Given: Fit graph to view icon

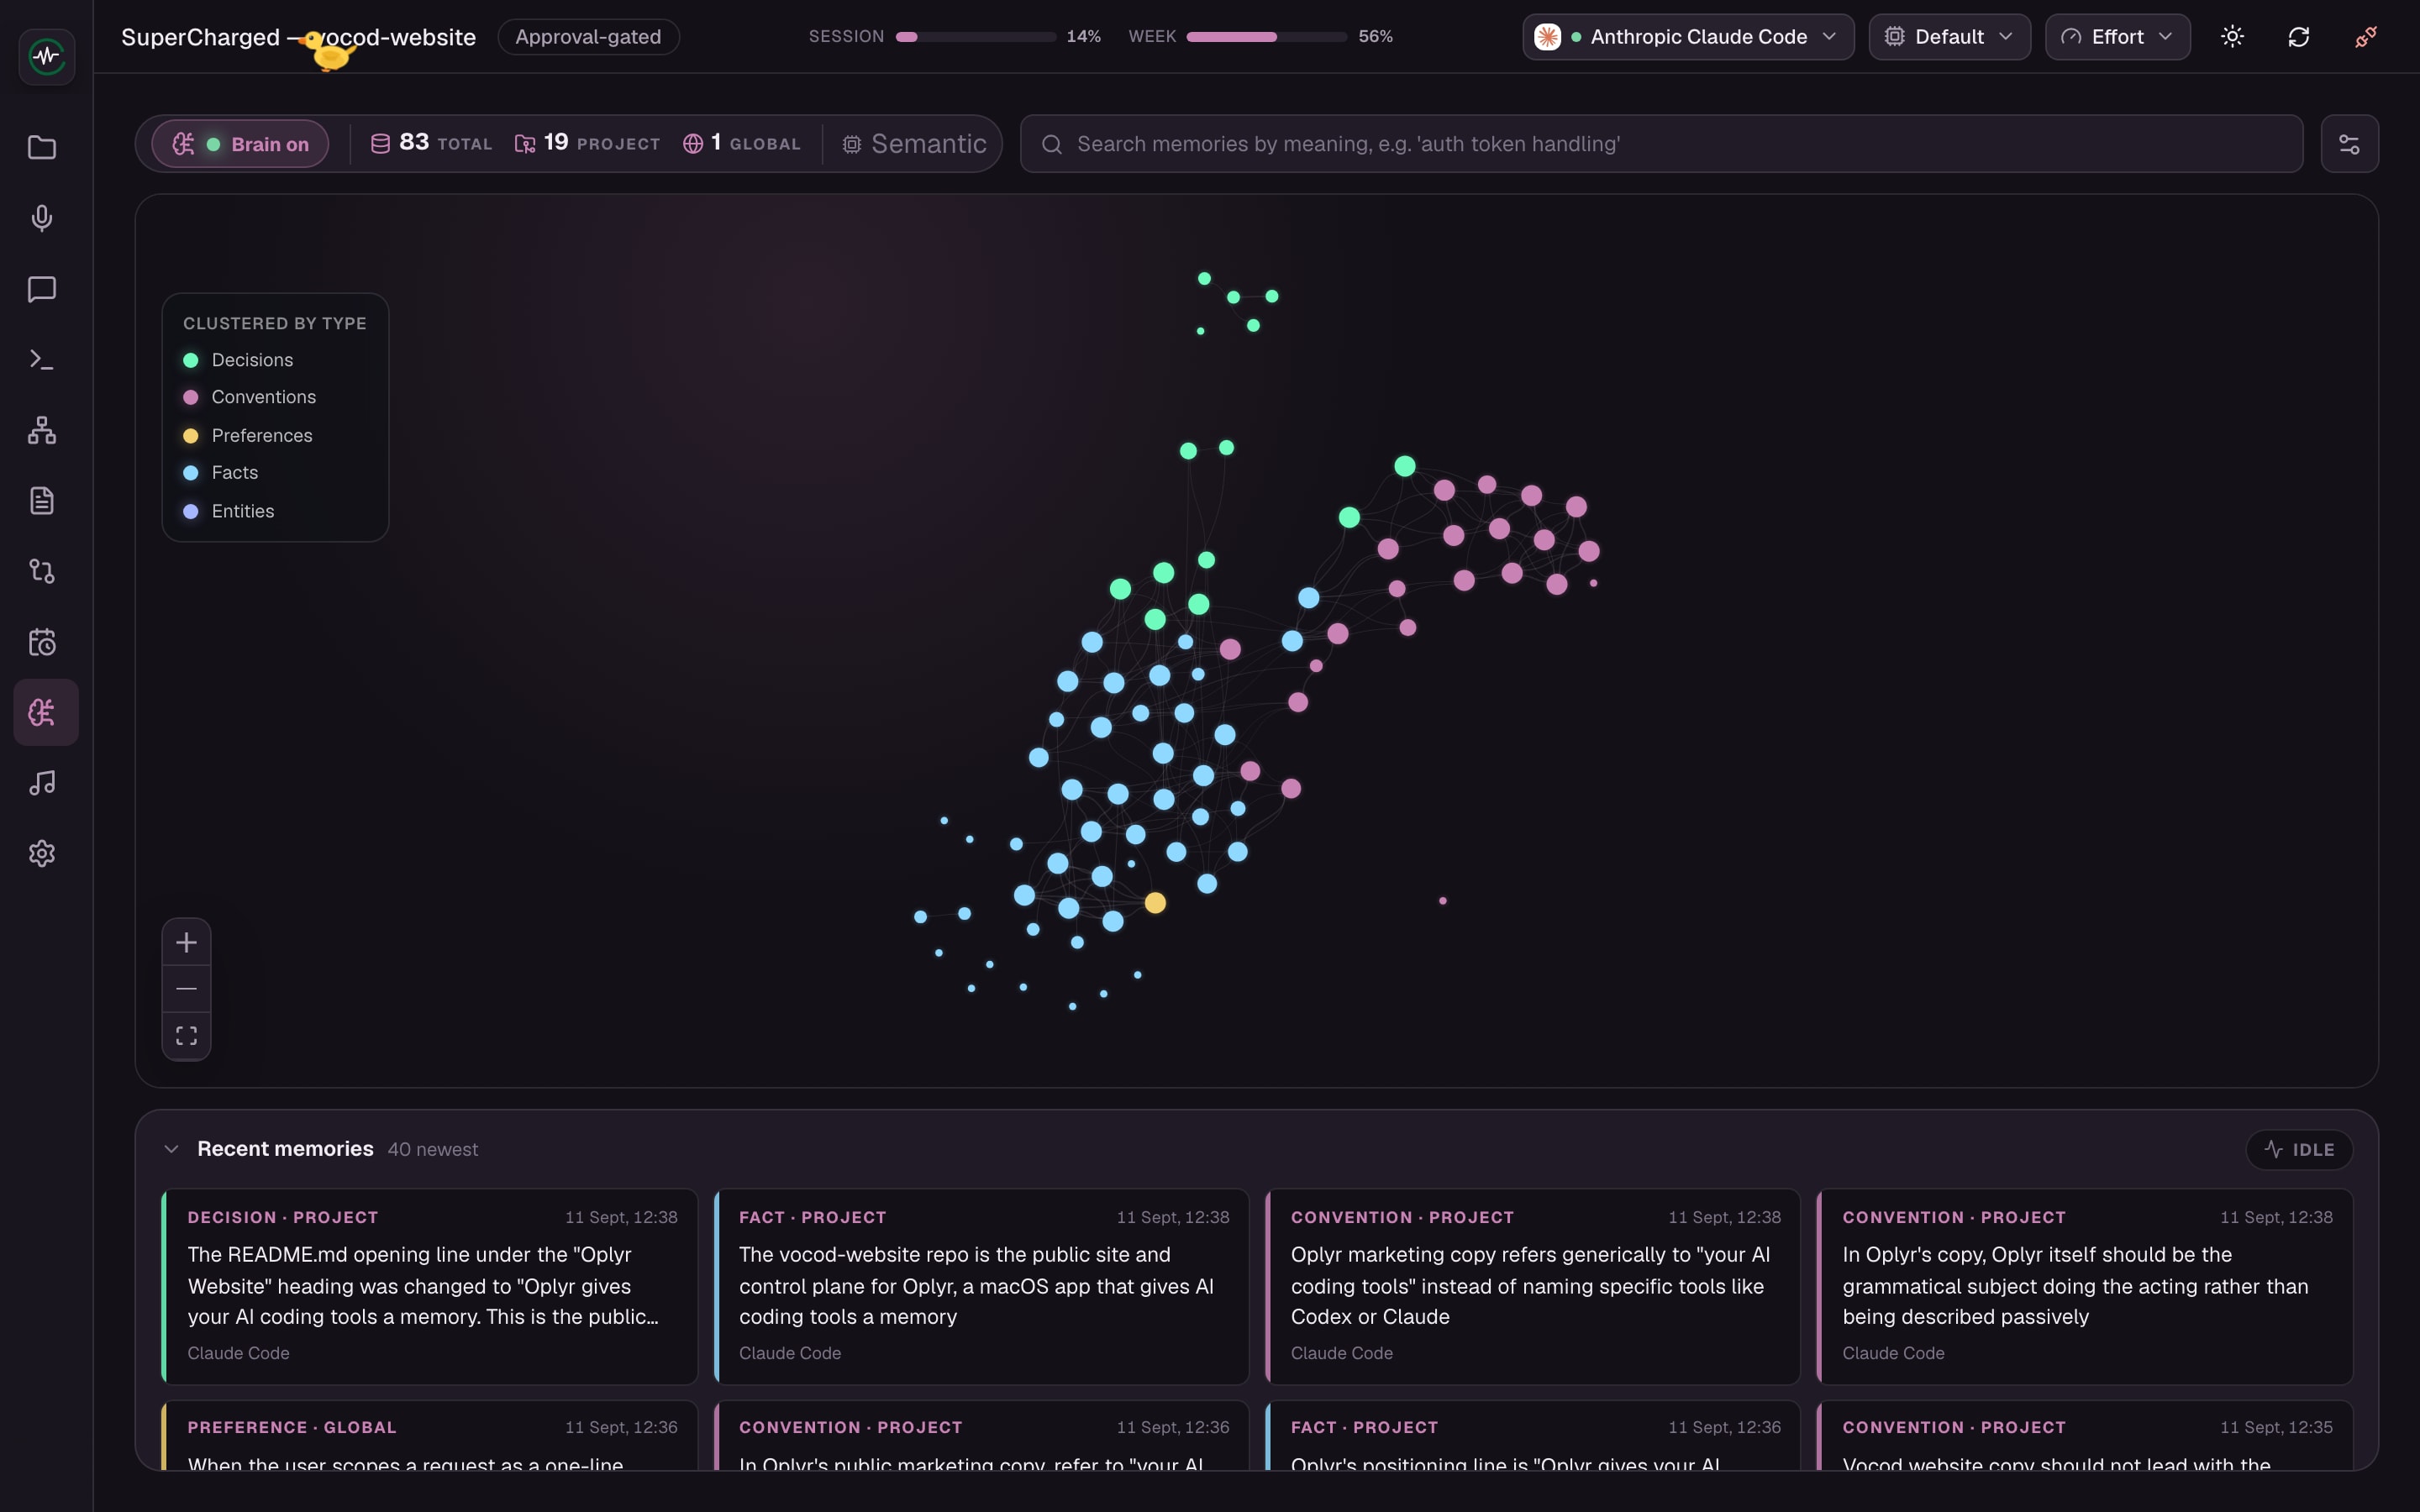Looking at the screenshot, I should pyautogui.click(x=186, y=1035).
